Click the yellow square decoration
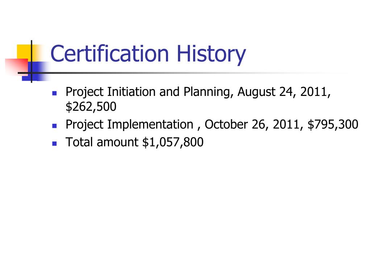This screenshot has height=278, width=371. click(25, 52)
